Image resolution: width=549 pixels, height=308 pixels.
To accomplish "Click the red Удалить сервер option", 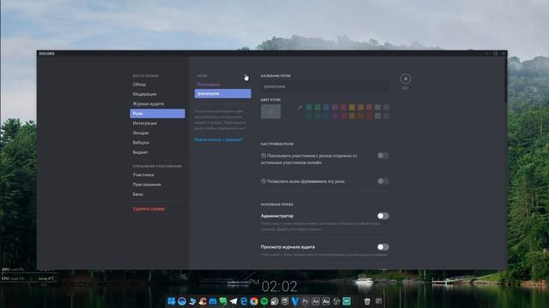I will pyautogui.click(x=148, y=209).
